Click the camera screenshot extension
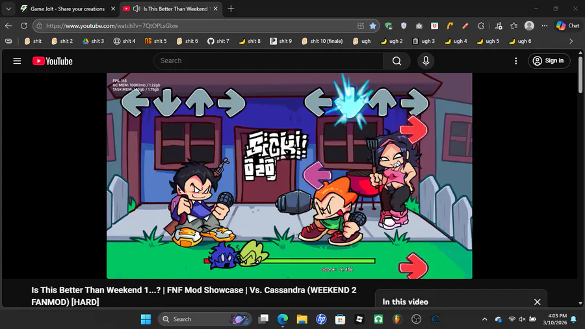This screenshot has height=329, width=585. click(x=419, y=26)
